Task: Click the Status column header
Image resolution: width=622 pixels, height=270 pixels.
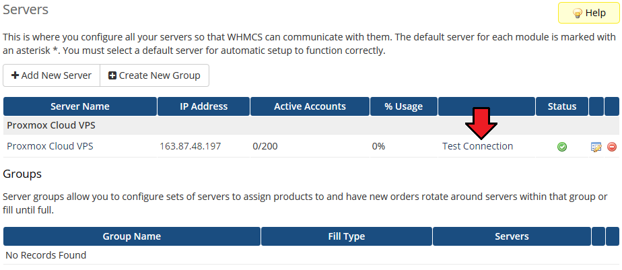Action: coord(561,106)
